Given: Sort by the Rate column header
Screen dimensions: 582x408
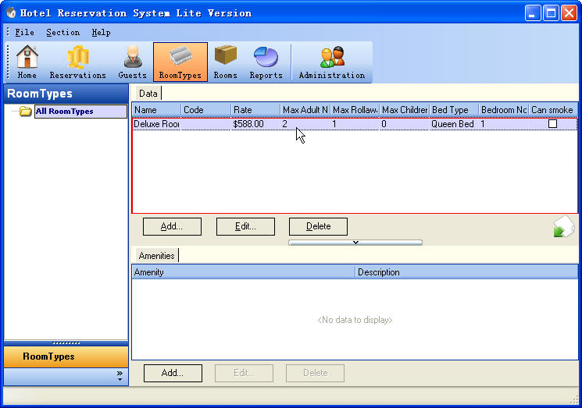Looking at the screenshot, I should [x=255, y=110].
